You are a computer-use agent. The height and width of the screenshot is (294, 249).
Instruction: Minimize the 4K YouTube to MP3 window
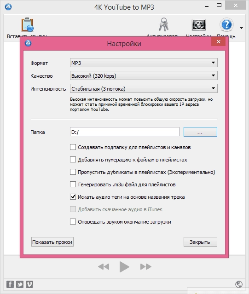(207, 6)
